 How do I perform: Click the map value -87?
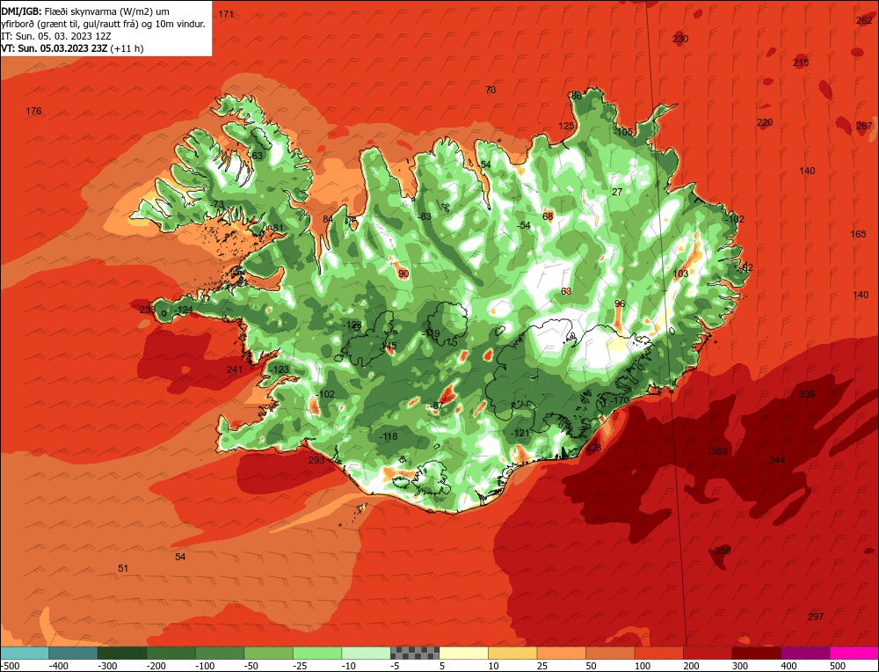pos(436,405)
